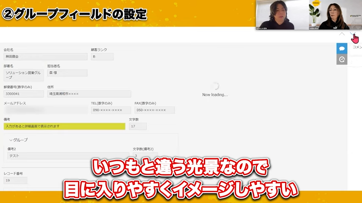362x203 pixels.
Task: Click the TEL(数字のみ) label
Action: click(x=102, y=103)
